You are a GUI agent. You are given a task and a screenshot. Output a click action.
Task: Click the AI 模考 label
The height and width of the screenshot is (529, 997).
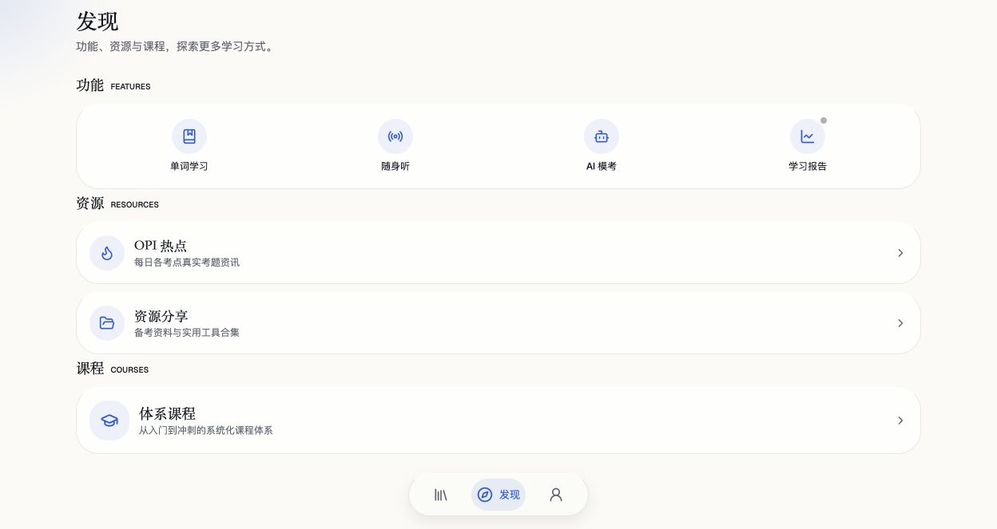602,166
